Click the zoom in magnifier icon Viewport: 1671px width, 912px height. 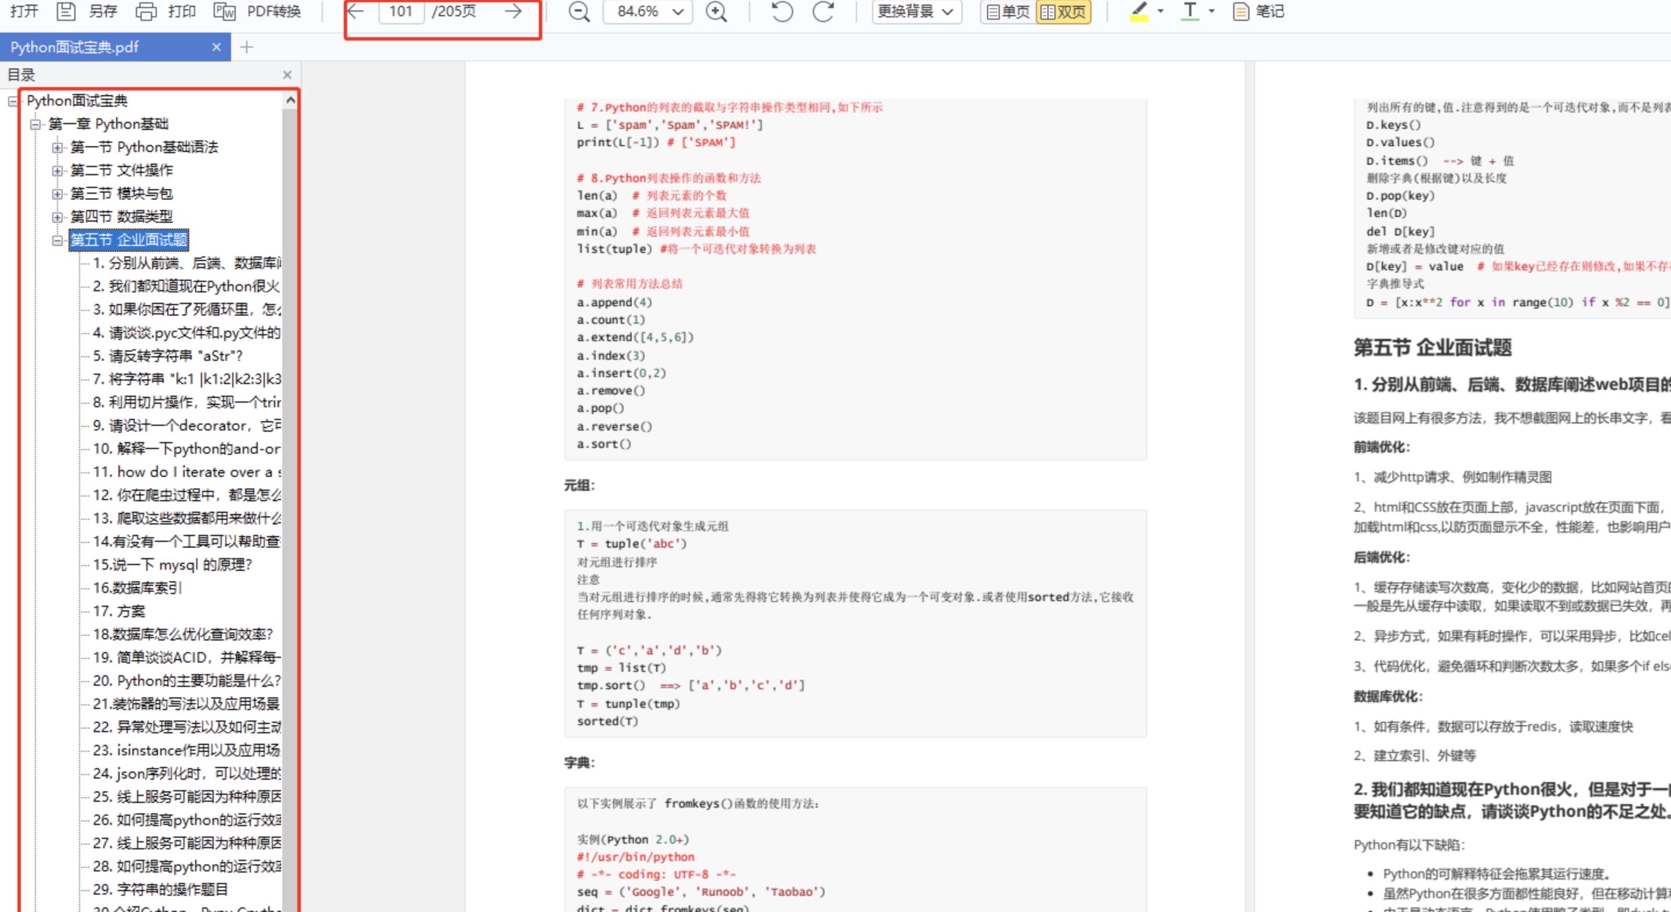[x=716, y=12]
